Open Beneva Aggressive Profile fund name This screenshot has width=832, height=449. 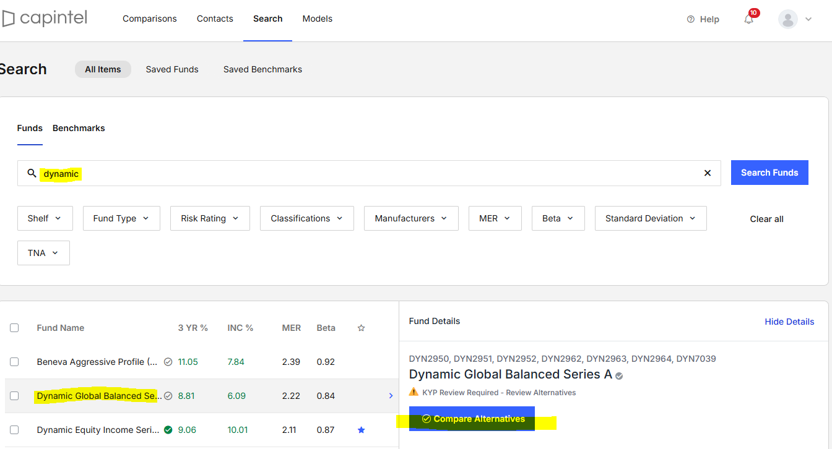[x=97, y=362]
